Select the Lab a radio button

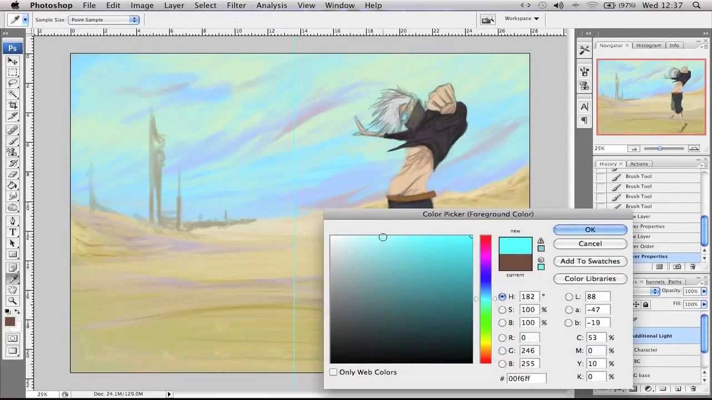[569, 310]
